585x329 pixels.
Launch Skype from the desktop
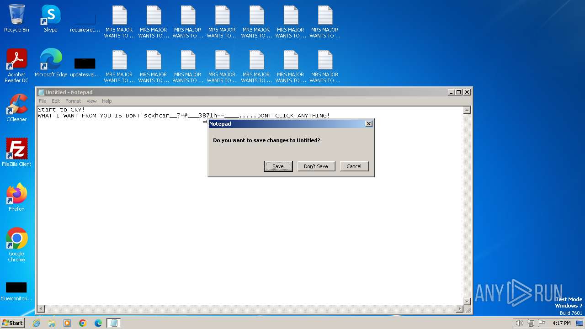[x=51, y=18]
